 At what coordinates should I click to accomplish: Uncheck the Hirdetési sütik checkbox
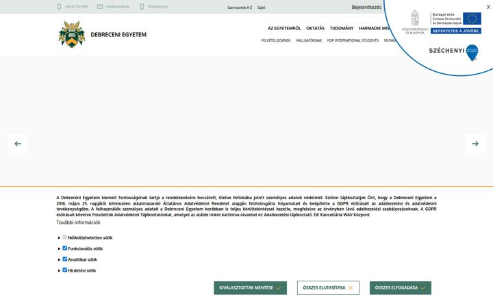click(x=65, y=270)
